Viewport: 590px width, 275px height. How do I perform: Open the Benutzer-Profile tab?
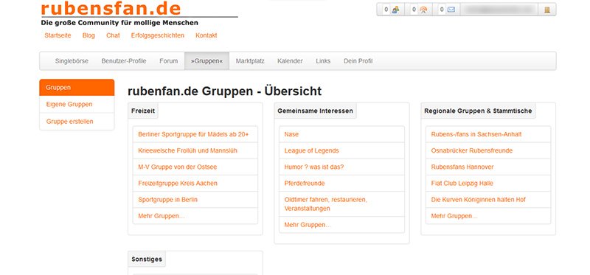(124, 61)
